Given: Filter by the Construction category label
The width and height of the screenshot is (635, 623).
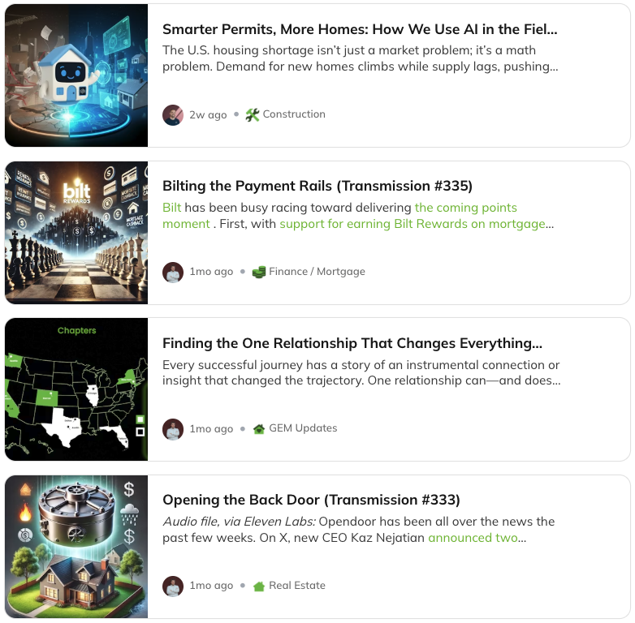Looking at the screenshot, I should [294, 114].
